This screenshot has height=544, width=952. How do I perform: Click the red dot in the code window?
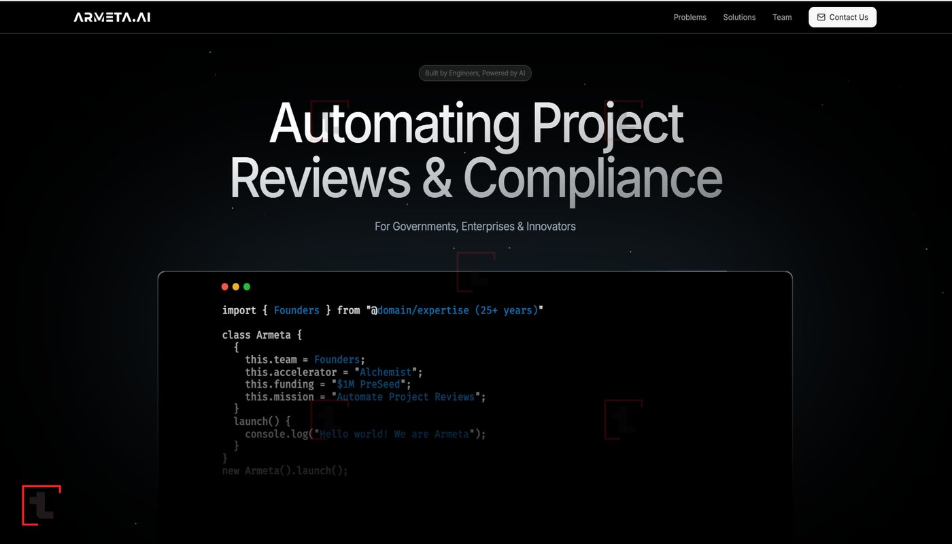click(225, 287)
